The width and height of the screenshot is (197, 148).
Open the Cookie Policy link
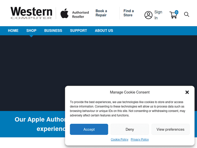pos(120,140)
